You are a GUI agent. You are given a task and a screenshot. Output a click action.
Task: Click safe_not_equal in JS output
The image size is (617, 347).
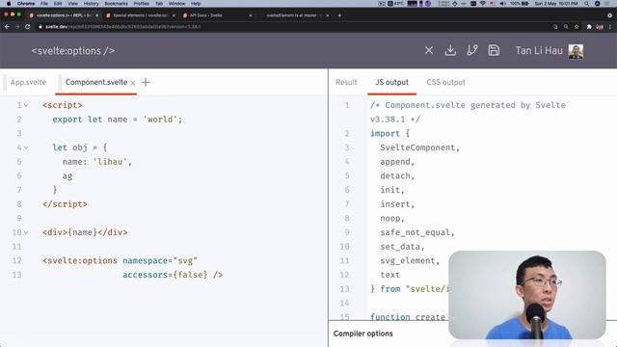pos(415,232)
